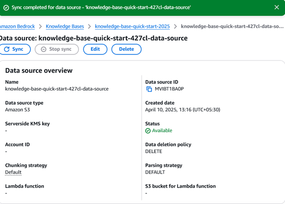The height and width of the screenshot is (204, 285).
Task: Click the Account ID label
Action: pyautogui.click(x=17, y=144)
